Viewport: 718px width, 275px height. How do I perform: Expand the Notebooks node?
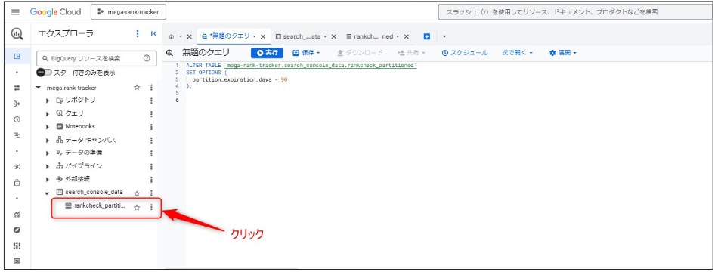(x=48, y=127)
